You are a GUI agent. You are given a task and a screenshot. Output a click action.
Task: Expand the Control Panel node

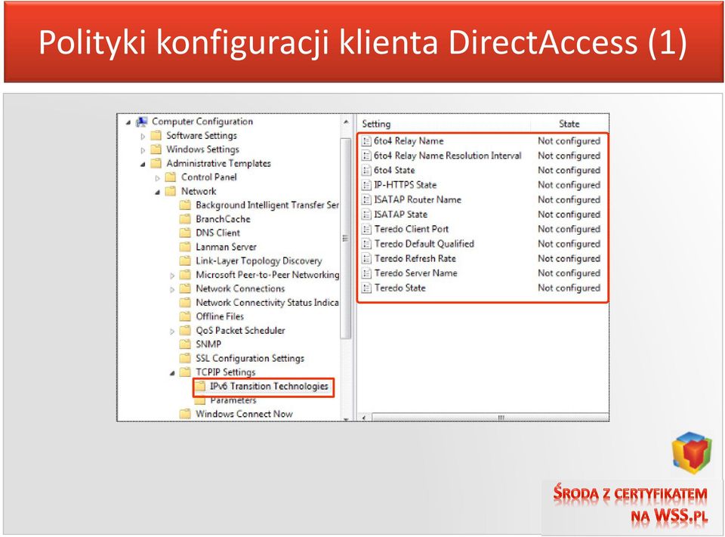click(x=158, y=178)
